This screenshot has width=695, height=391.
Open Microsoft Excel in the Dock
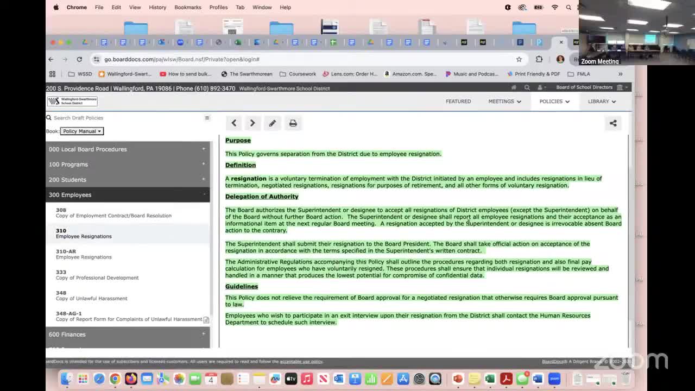pyautogui.click(x=490, y=379)
